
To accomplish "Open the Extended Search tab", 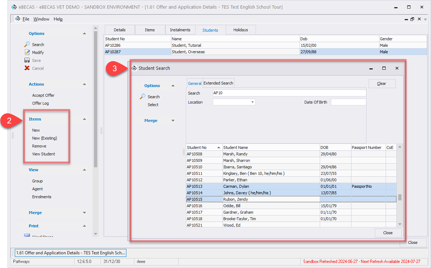I will click(218, 83).
